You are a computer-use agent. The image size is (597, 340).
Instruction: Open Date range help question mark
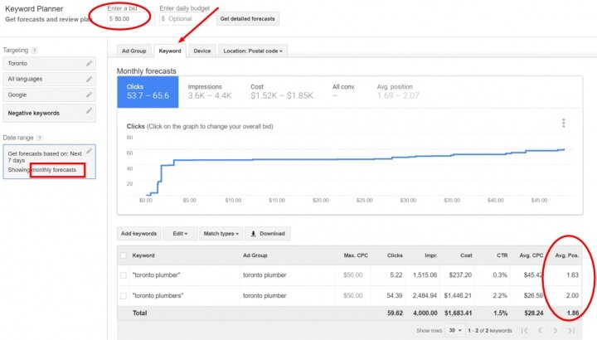[x=39, y=138]
